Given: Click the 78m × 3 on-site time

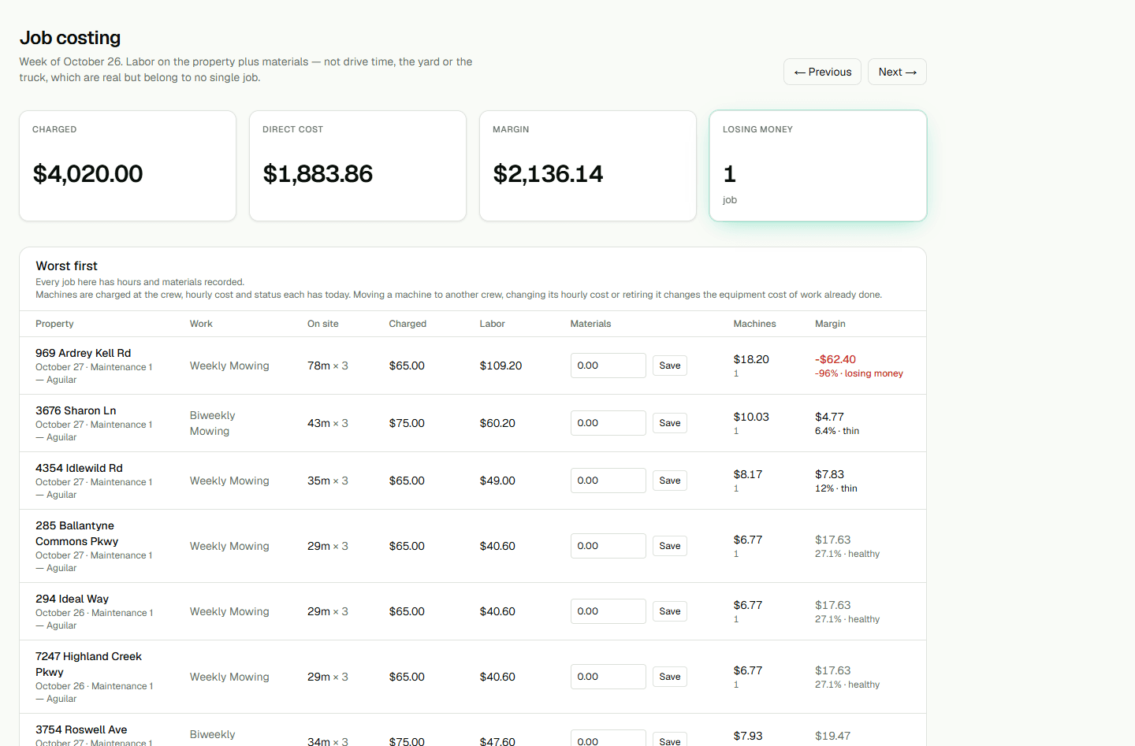Looking at the screenshot, I should [328, 366].
